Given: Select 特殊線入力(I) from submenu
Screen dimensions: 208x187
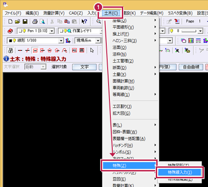Looking at the screenshot, I should click(180, 172).
